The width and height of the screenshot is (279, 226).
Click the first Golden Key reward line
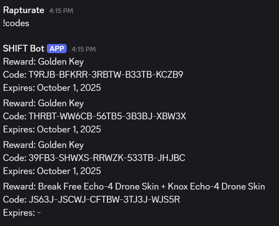click(43, 61)
